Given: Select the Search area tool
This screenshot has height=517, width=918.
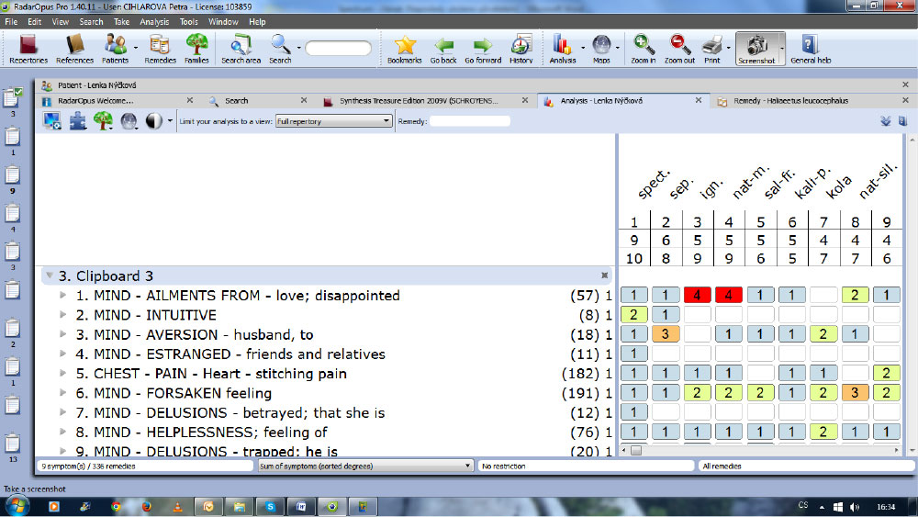Looking at the screenshot, I should [x=241, y=49].
